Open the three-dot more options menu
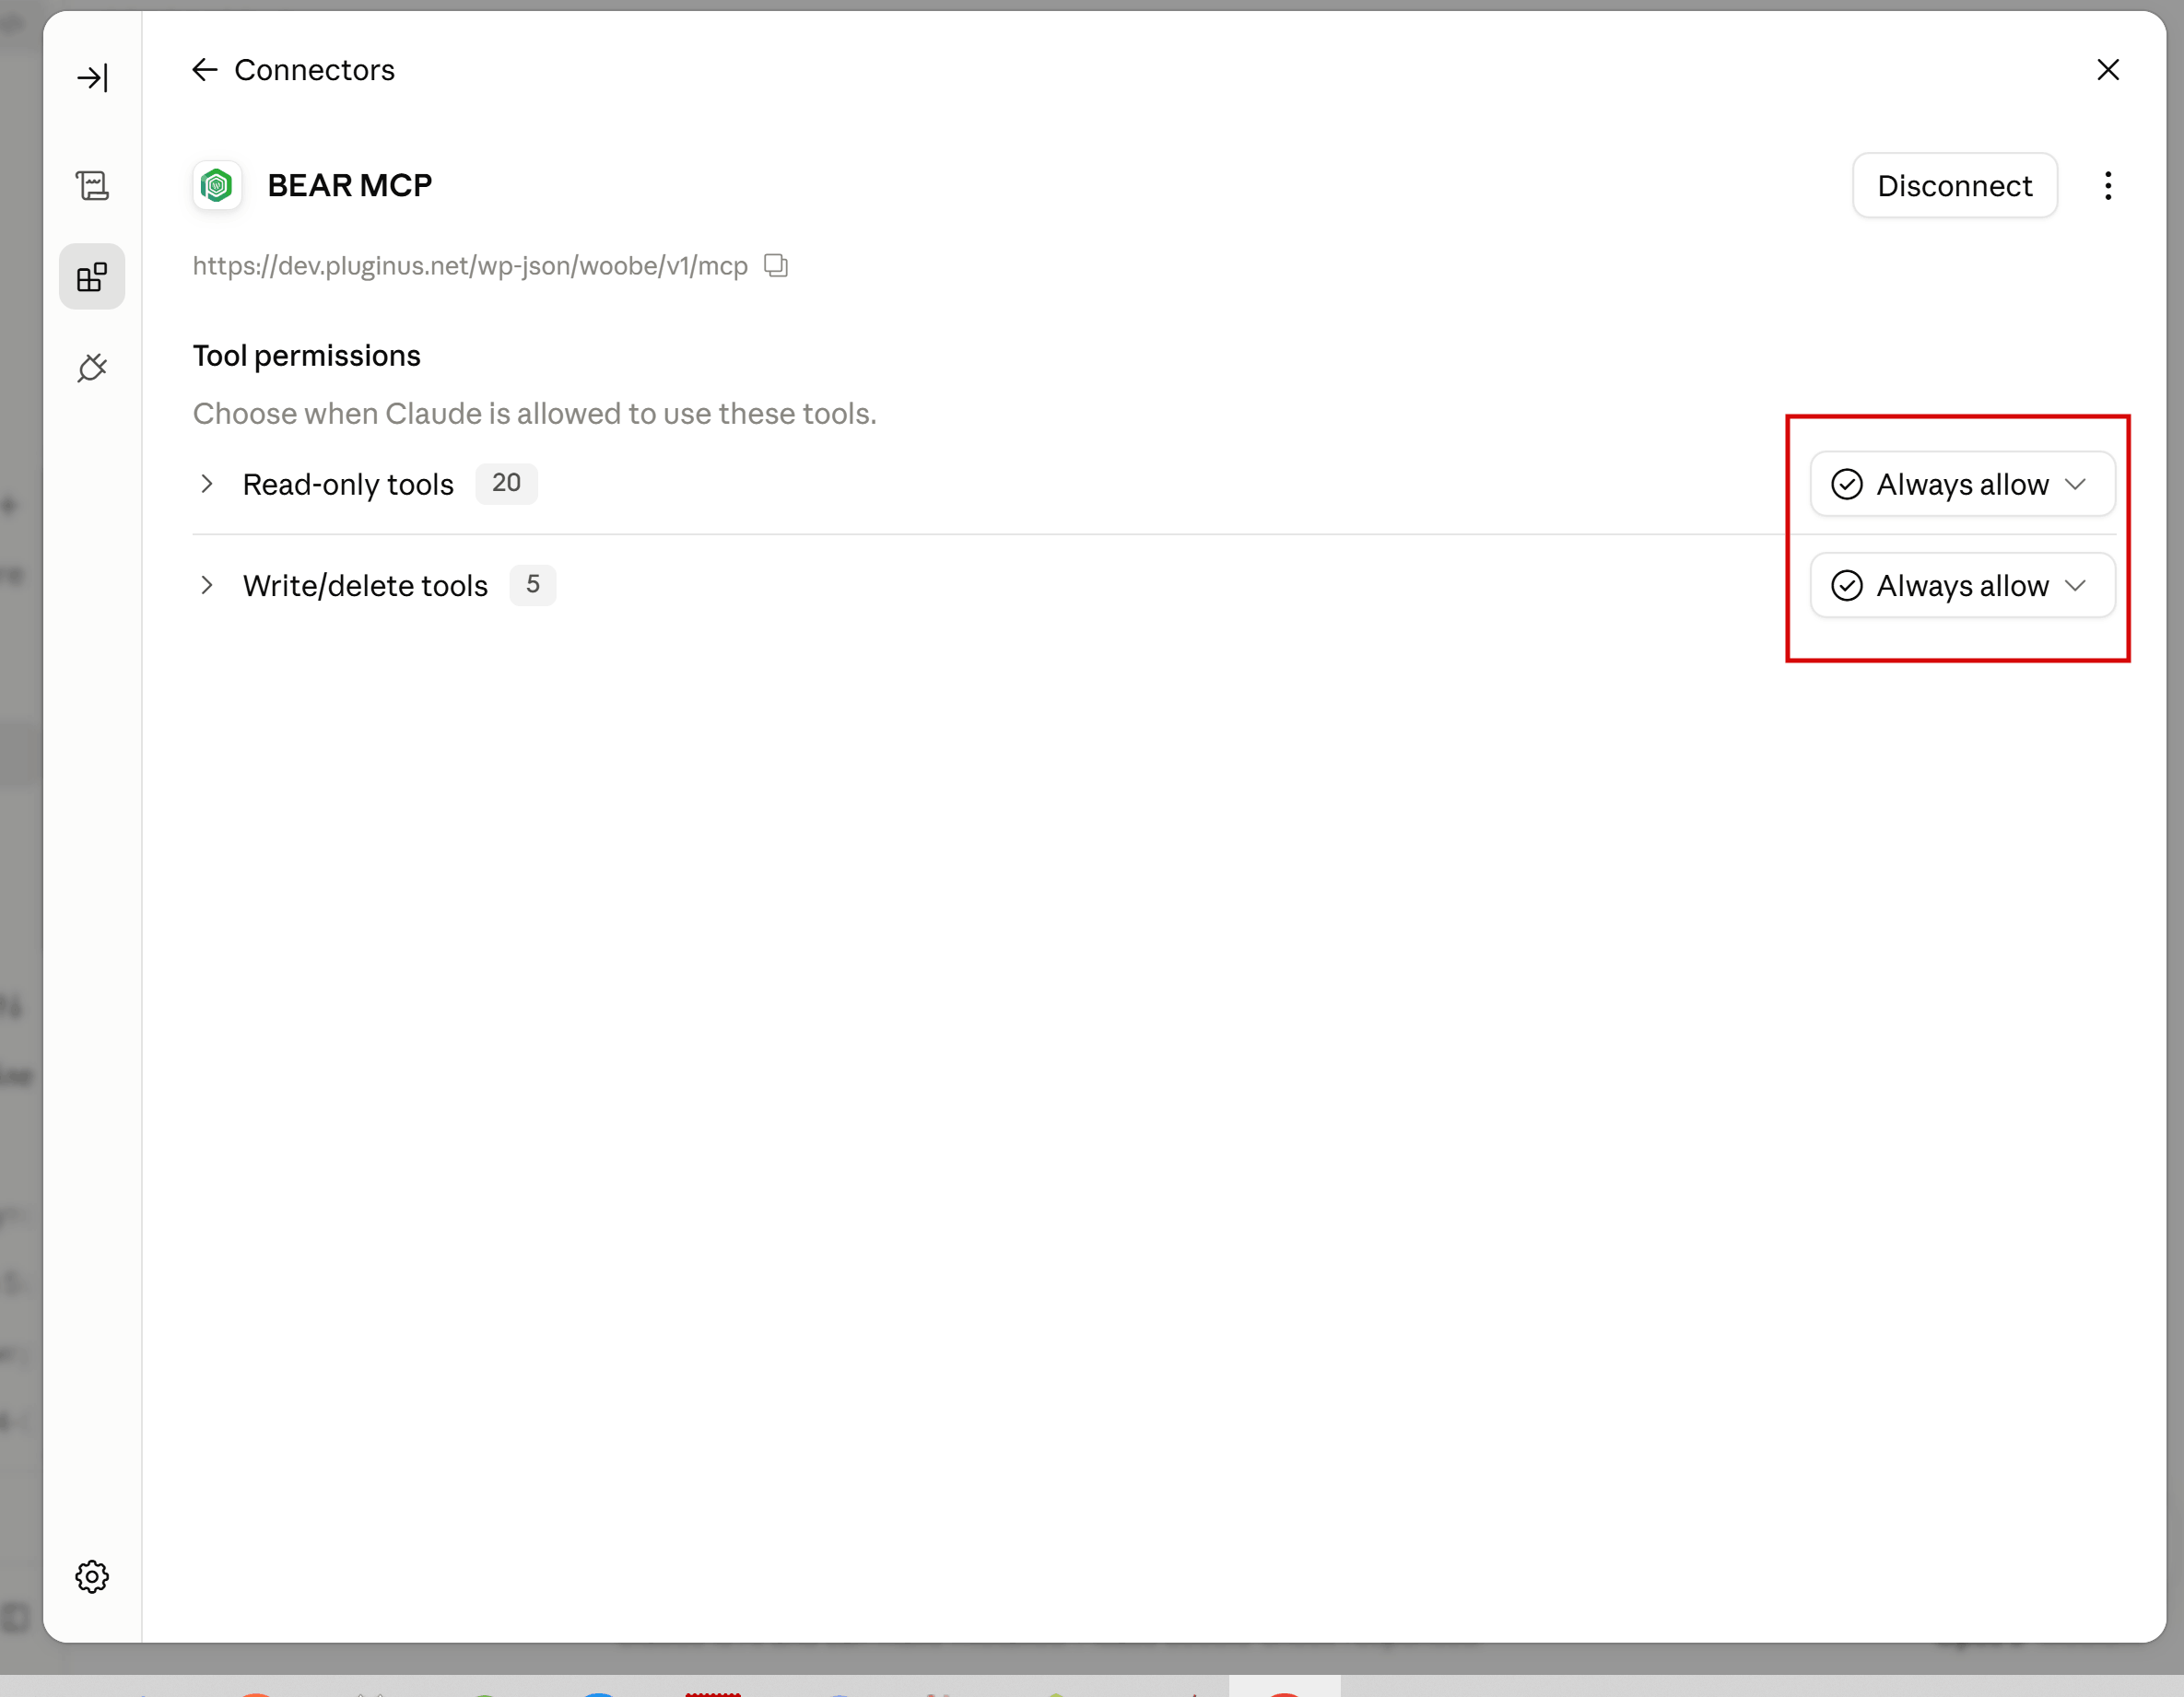The width and height of the screenshot is (2184, 1697). tap(2108, 186)
